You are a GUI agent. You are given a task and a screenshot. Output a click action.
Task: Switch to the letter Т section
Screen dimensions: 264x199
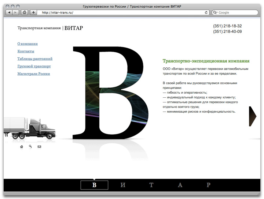coord(151,185)
